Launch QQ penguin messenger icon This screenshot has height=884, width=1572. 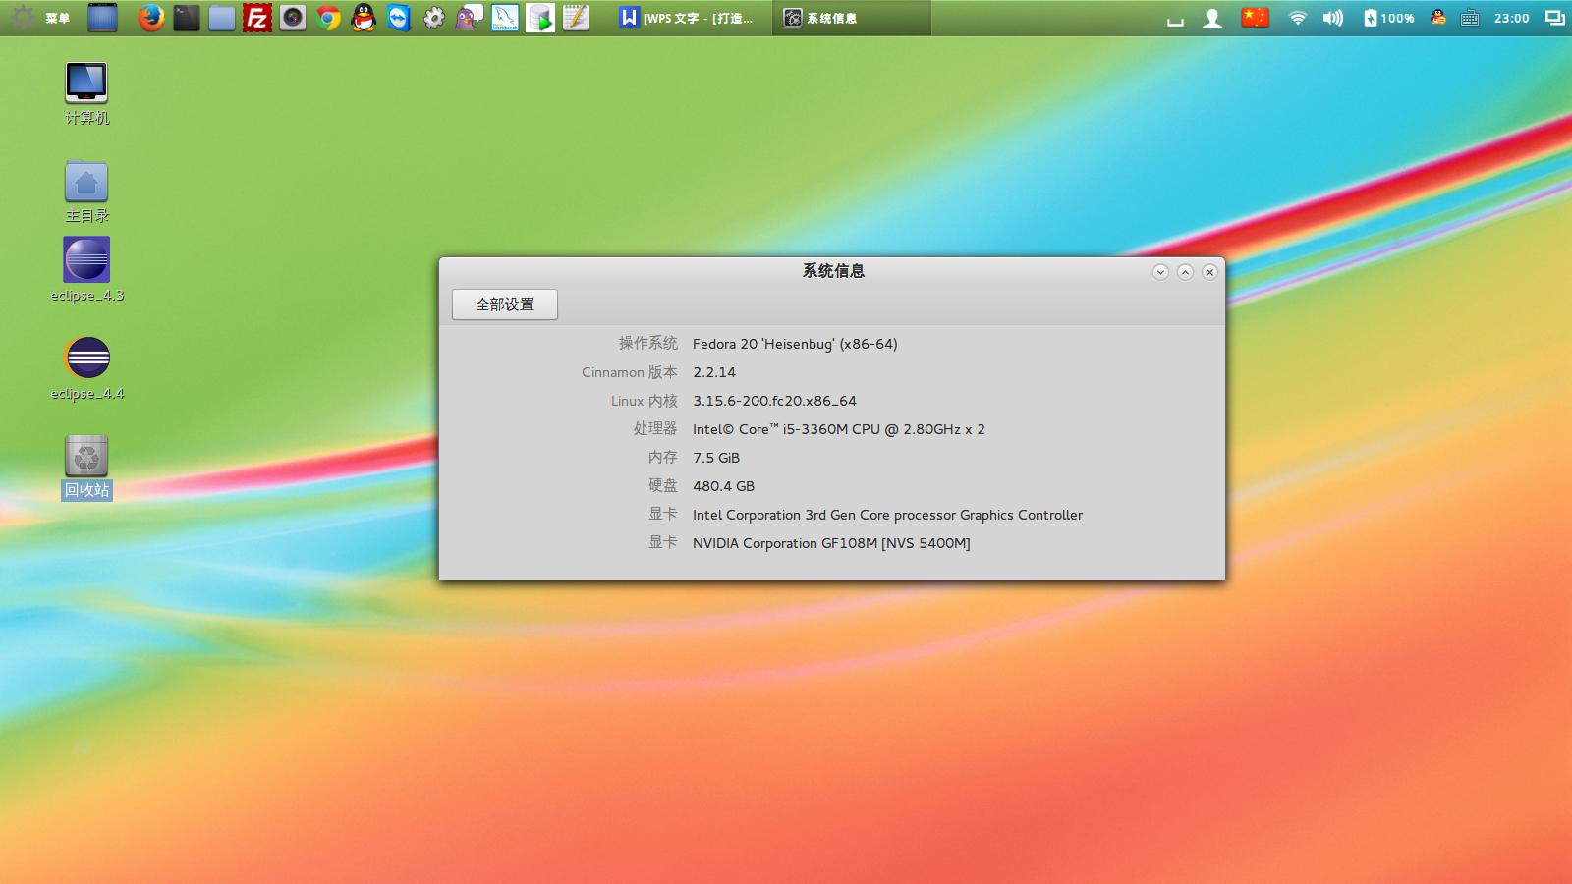click(x=364, y=18)
